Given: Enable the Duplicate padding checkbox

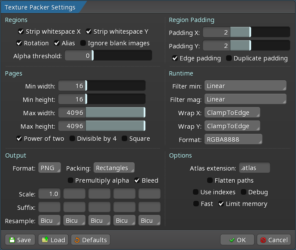Looking at the screenshot, I should coord(229,58).
